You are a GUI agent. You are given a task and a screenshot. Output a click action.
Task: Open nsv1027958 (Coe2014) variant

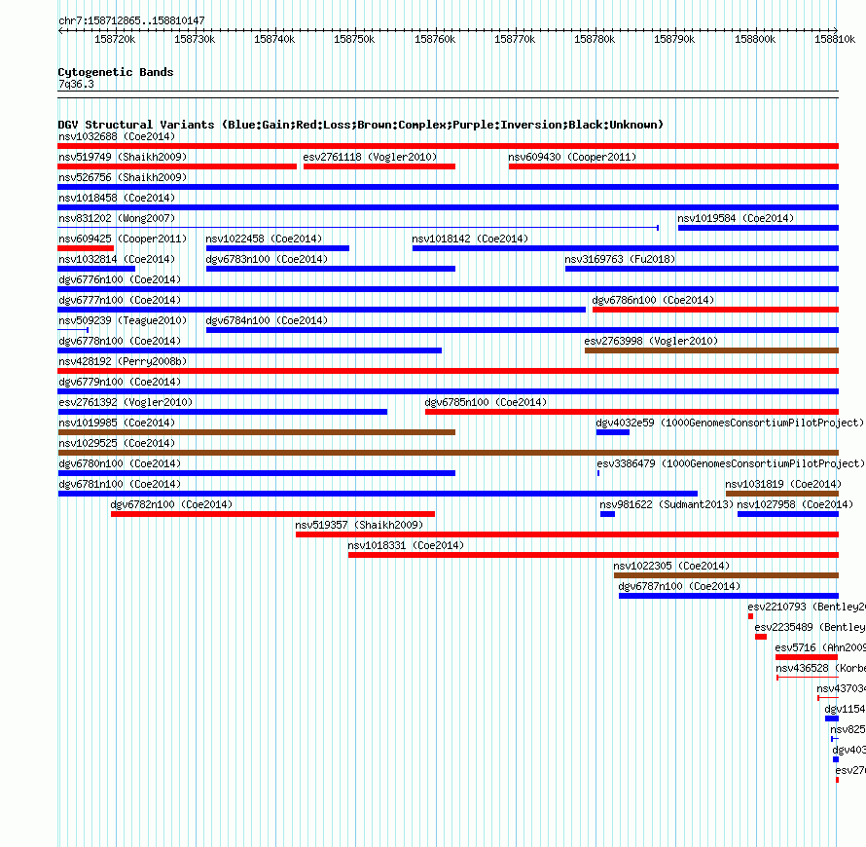[x=795, y=504]
